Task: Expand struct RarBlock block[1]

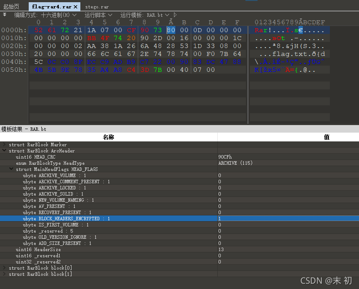Action: pyautogui.click(x=4, y=274)
